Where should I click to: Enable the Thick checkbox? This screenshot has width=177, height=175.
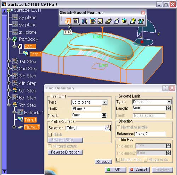click(50, 135)
